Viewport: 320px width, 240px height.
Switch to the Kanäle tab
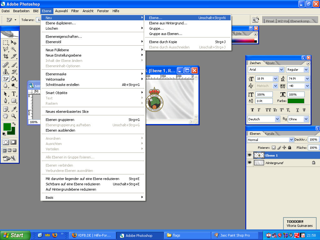[269, 134]
